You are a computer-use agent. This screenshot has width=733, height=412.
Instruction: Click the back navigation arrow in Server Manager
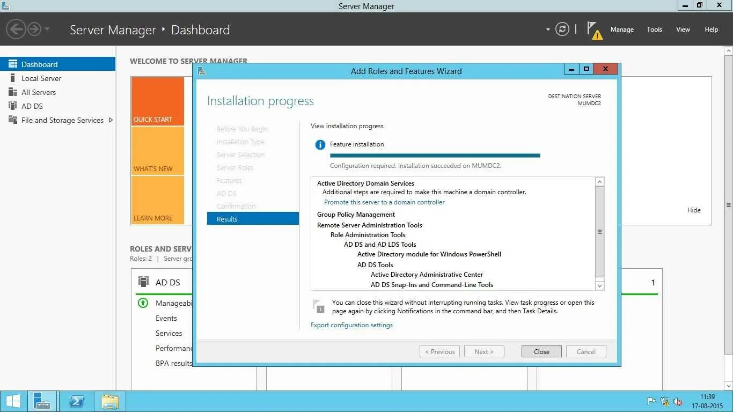(16, 29)
